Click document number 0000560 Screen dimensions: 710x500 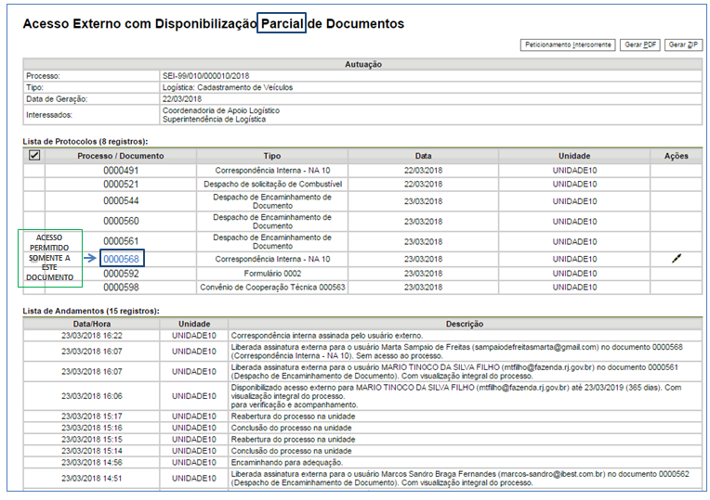[121, 221]
